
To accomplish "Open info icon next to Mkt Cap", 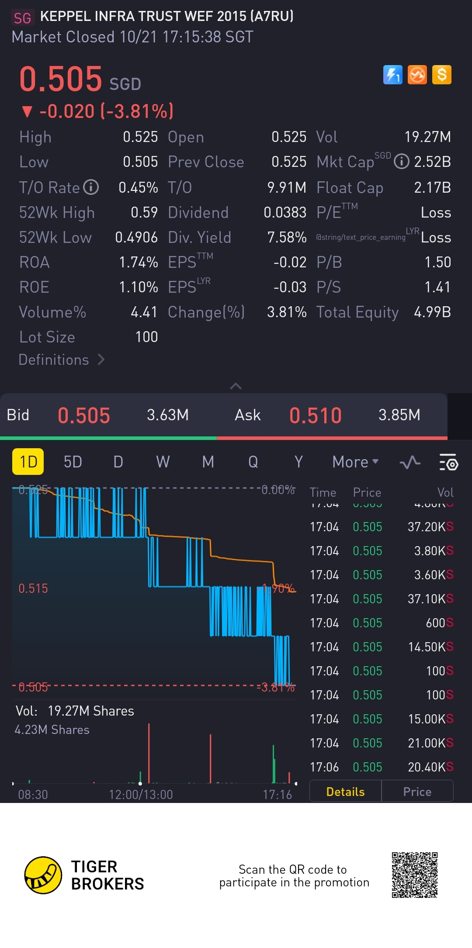I will coord(401,162).
